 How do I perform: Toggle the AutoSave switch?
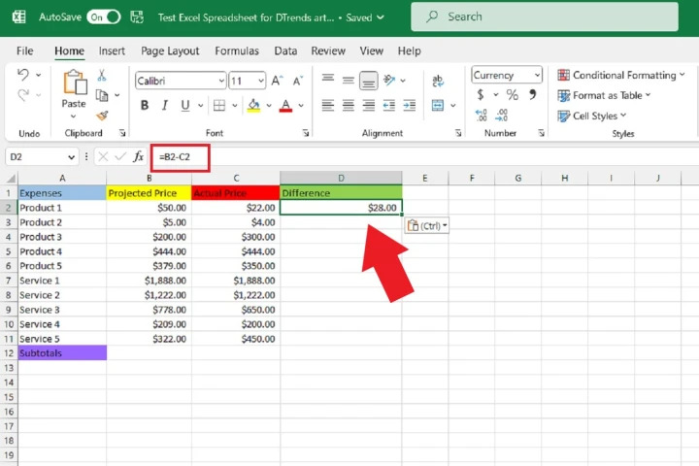pyautogui.click(x=103, y=17)
